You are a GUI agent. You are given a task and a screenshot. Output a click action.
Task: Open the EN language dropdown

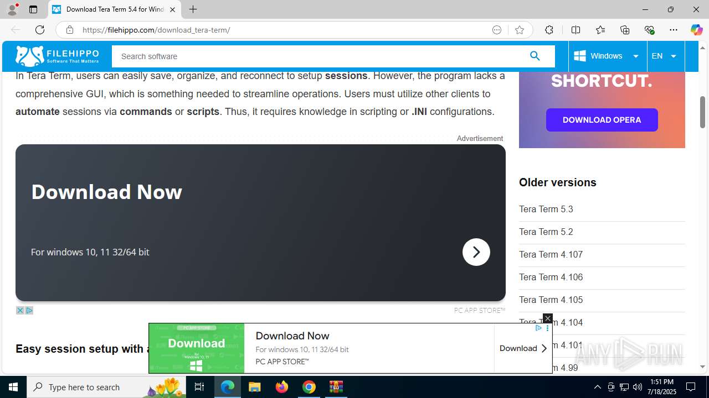(665, 56)
